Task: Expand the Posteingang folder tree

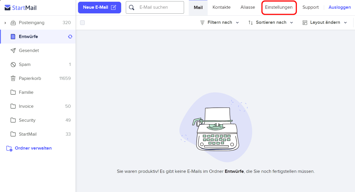Action: (x=5, y=23)
